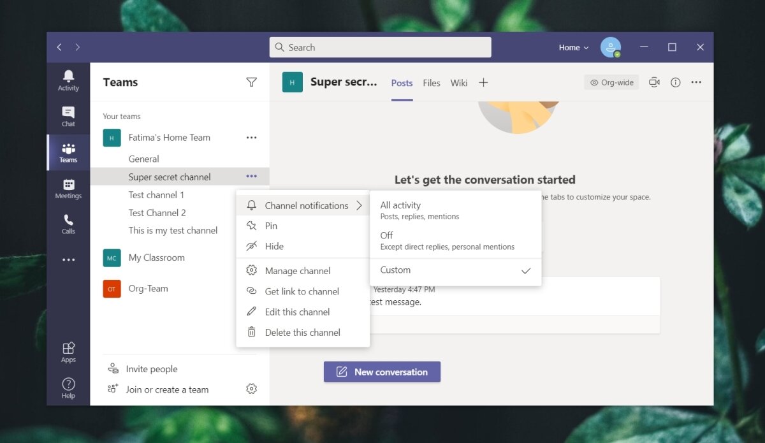The width and height of the screenshot is (765, 443).
Task: Open more options for Super secret channel
Action: pos(251,176)
